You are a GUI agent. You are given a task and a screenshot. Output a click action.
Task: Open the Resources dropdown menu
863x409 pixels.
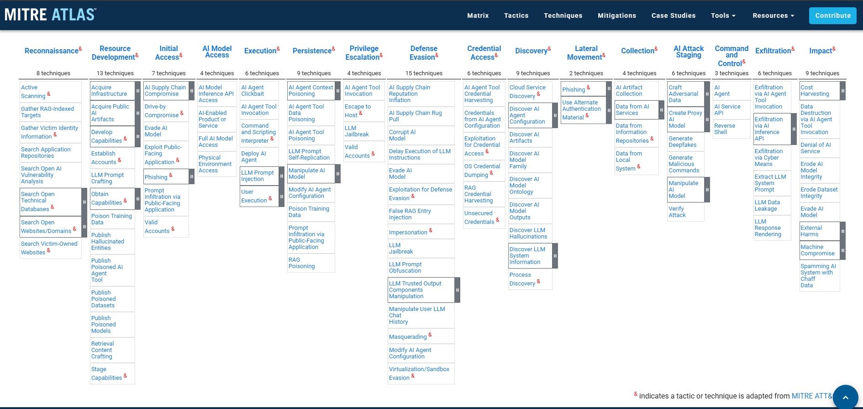[774, 16]
